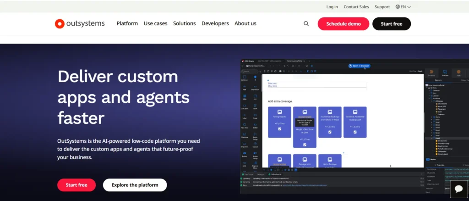Toggle the Accidental Discharge coverage checkbox
Image resolution: width=469 pixels, height=201 pixels.
click(x=330, y=132)
